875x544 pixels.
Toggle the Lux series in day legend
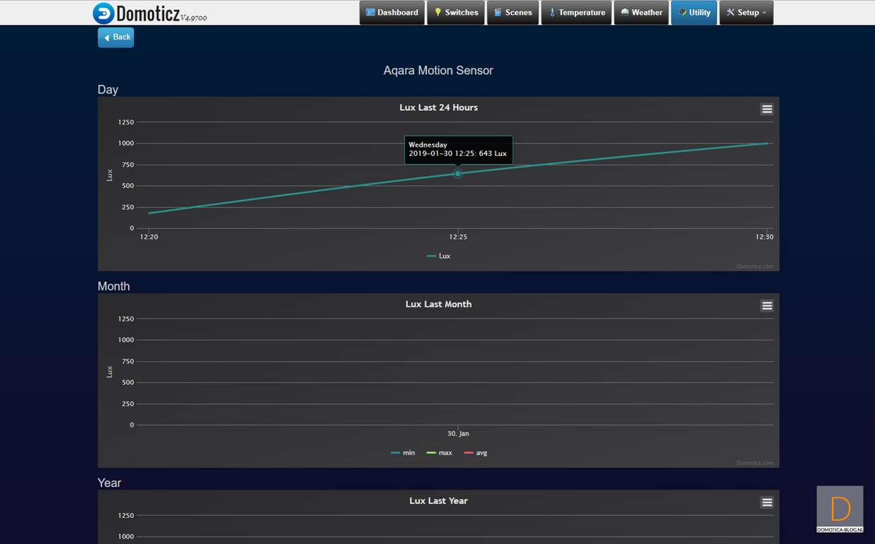pos(439,256)
